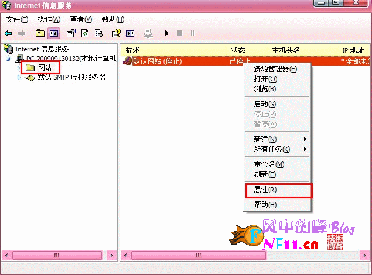This screenshot has width=372, height=275.
Task: Click the 默认 SMTP 虚拟服务器 icon
Action: pyautogui.click(x=30, y=77)
